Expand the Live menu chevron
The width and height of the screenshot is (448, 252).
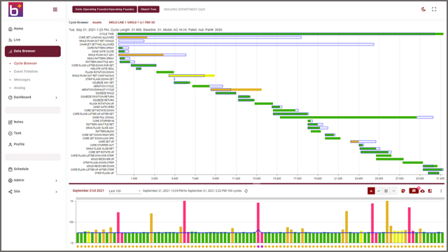pos(56,40)
